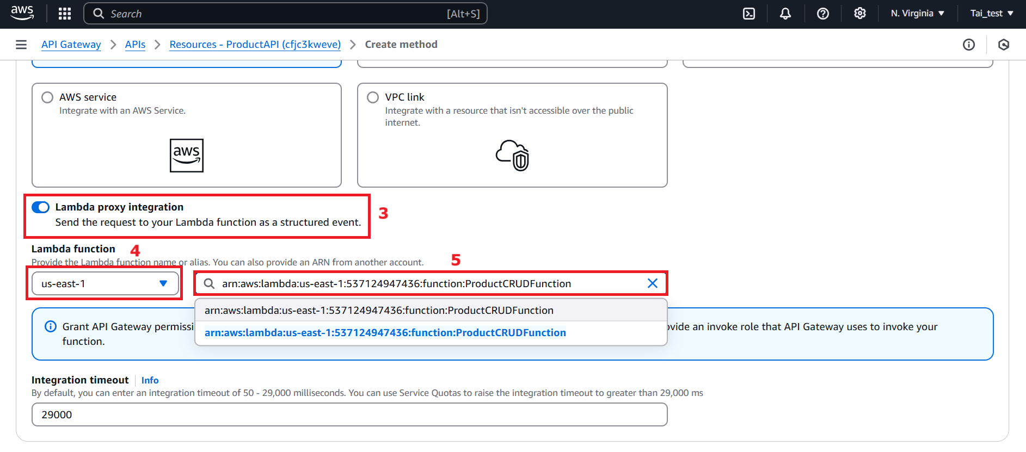
Task: Open the side navigation hamburger menu
Action: pos(21,45)
